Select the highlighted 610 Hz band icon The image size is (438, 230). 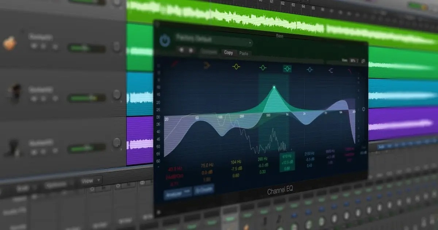[287, 69]
